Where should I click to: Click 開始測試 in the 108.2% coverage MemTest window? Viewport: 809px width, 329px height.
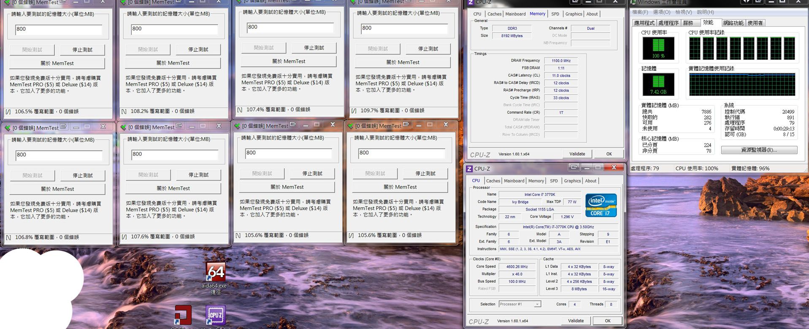pyautogui.click(x=148, y=49)
